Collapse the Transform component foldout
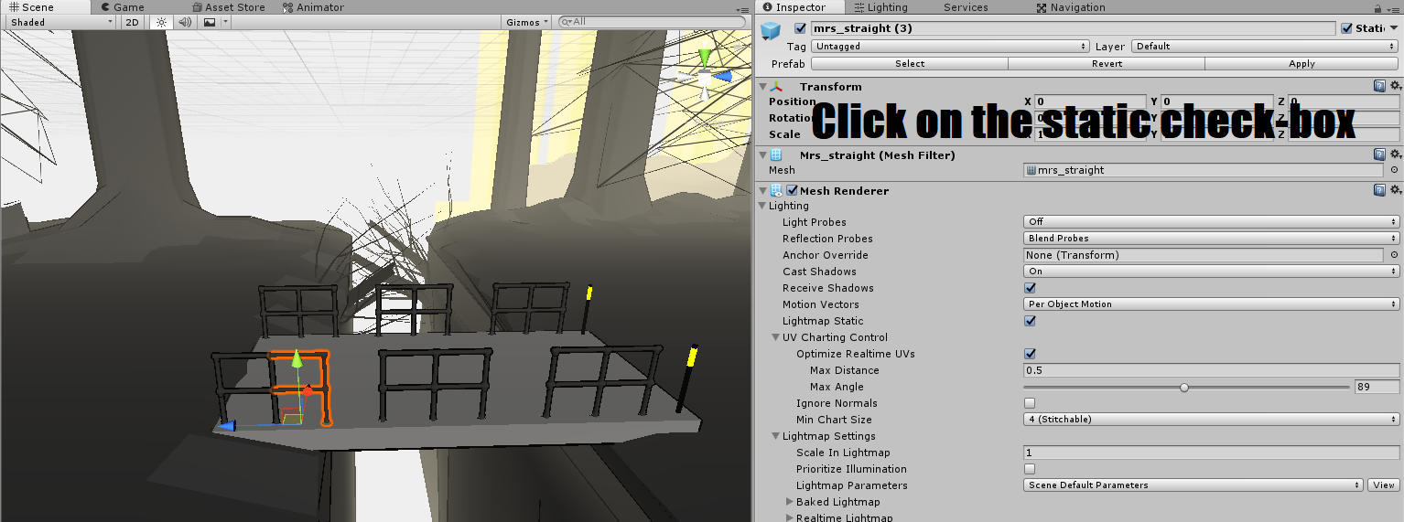 [x=762, y=86]
